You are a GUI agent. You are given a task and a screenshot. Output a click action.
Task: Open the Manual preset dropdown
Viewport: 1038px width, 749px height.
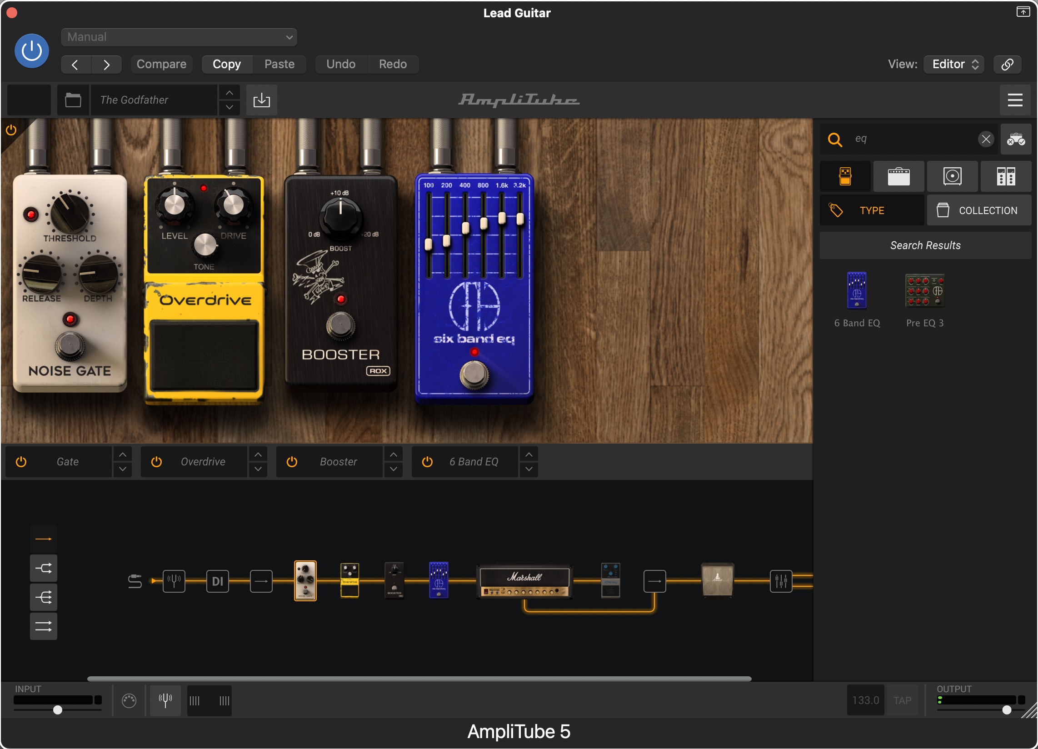(x=179, y=37)
